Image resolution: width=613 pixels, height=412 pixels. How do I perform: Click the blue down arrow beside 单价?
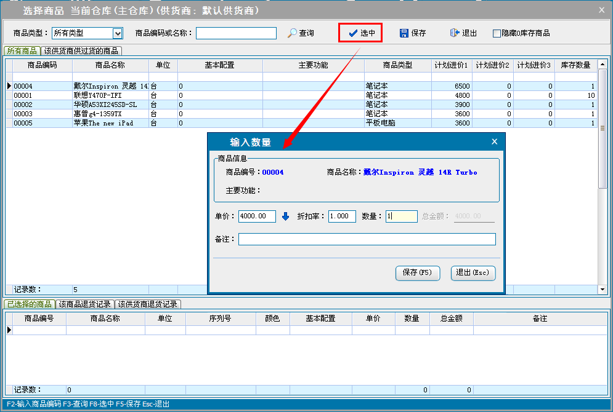click(x=285, y=216)
